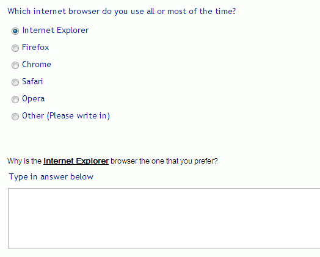Click the word Other in last option
The height and width of the screenshot is (257, 320).
33,115
